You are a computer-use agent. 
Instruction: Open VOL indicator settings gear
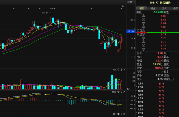(118, 69)
